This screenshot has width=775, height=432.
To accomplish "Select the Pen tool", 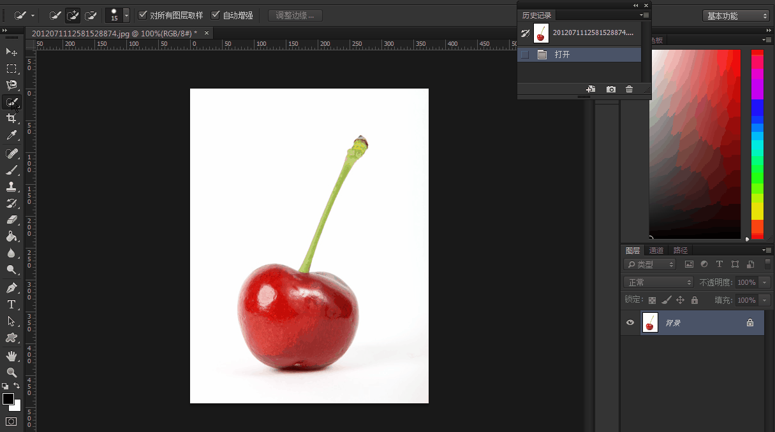I will [x=11, y=288].
